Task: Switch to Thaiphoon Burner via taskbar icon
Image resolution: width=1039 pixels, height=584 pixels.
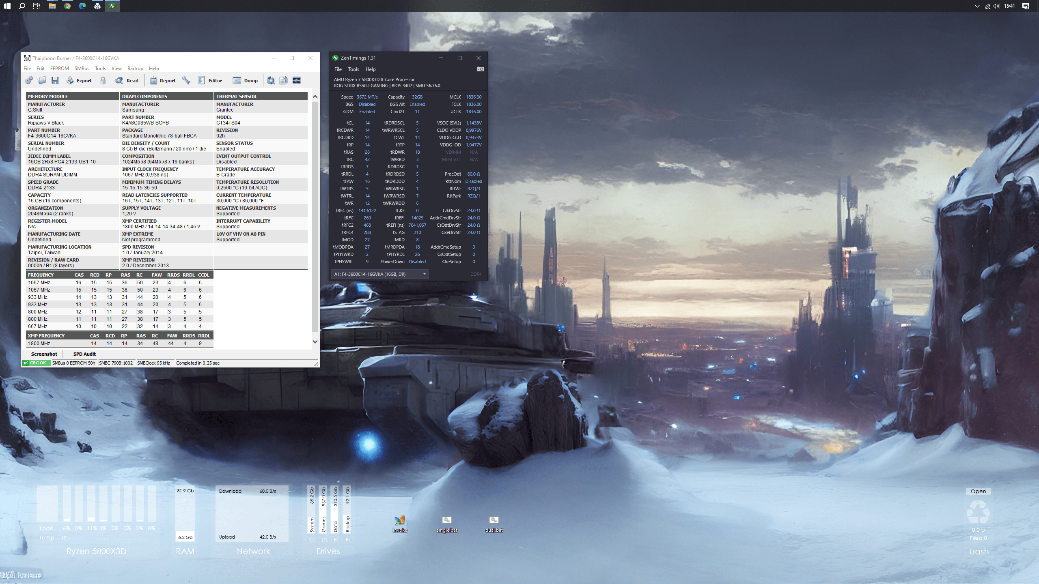Action: [97, 6]
